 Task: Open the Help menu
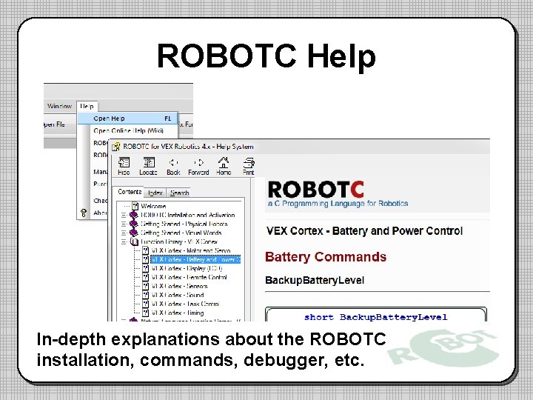coord(87,106)
